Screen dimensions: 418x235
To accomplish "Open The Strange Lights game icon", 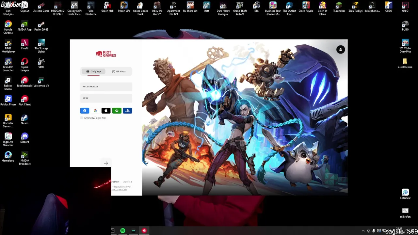I will 41,46.
